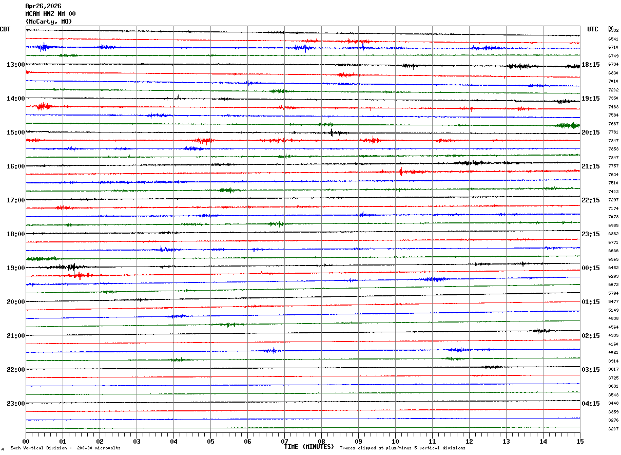Screen dimensions: 621x455
Task: Click the 21:00 CDT time label
Action: 15,336
